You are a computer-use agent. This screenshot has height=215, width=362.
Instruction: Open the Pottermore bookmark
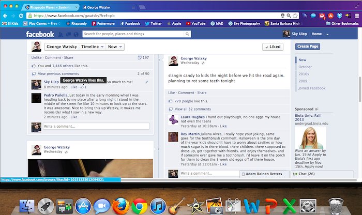click(103, 24)
